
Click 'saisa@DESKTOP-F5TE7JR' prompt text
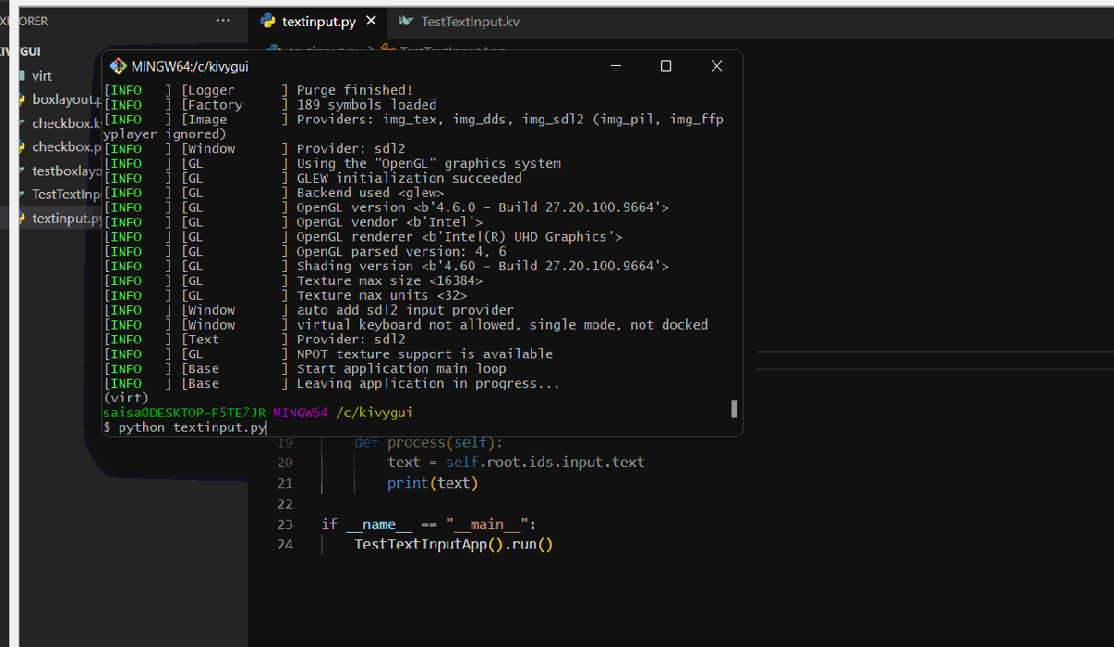click(x=184, y=412)
